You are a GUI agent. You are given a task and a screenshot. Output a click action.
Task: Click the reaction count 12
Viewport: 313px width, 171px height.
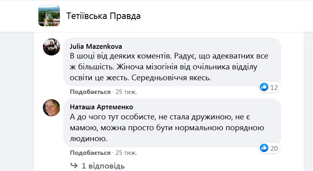pyautogui.click(x=274, y=88)
